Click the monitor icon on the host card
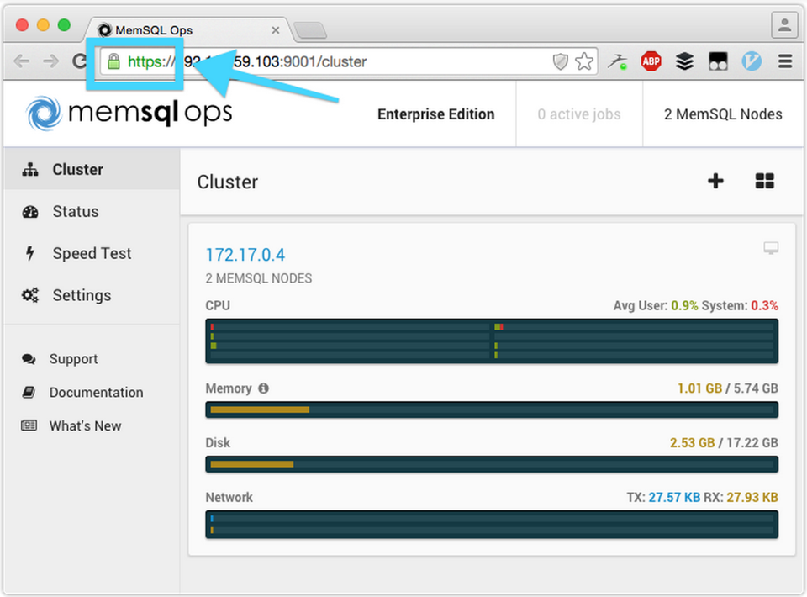 pyautogui.click(x=770, y=248)
